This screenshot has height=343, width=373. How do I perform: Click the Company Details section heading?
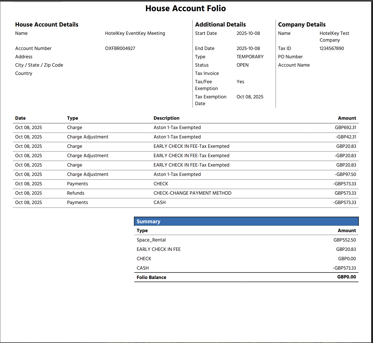coord(302,24)
